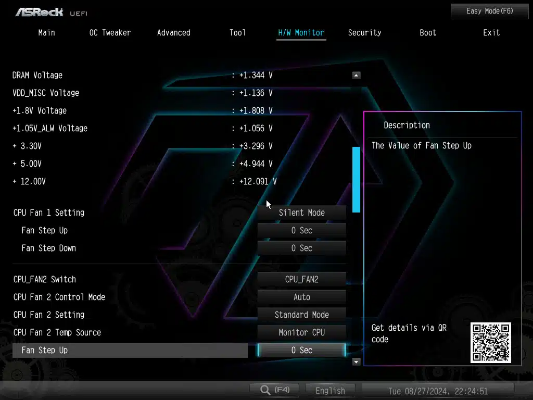This screenshot has width=533, height=400.
Task: Open the Tool tab
Action: [x=237, y=33]
